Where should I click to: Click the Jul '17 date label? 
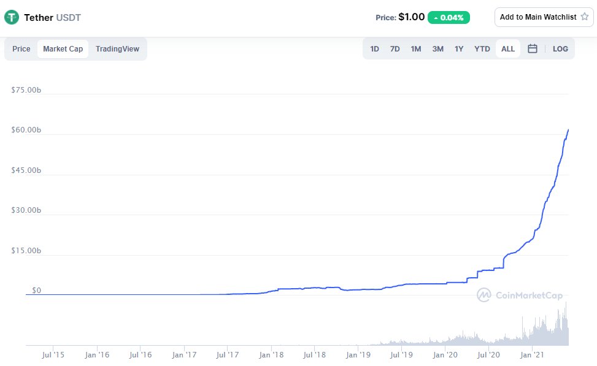tap(227, 355)
